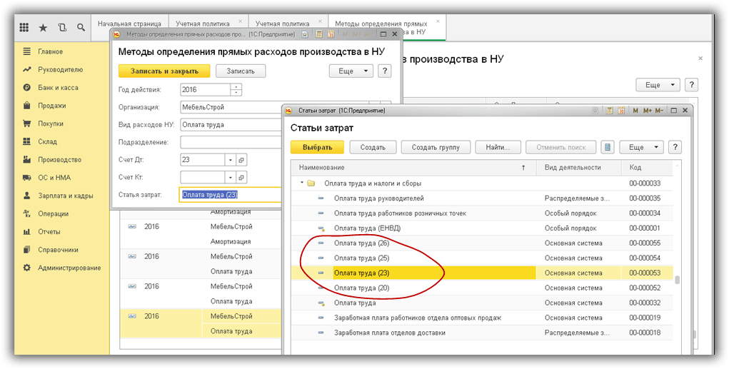Click the Подразделение input field

(231, 142)
